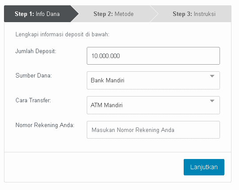Click the Nomor Rekening Anda label

tap(45, 125)
